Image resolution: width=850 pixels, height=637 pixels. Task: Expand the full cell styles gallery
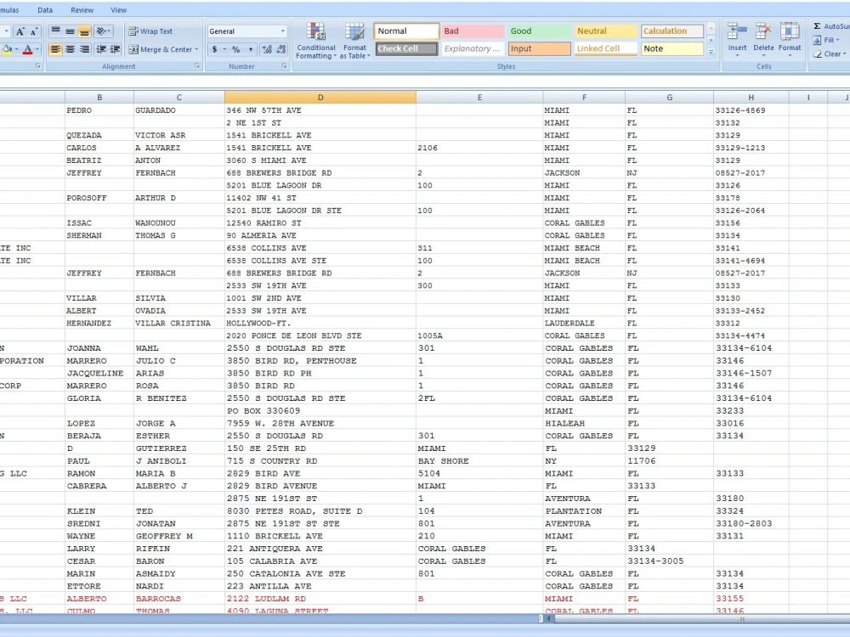[711, 52]
